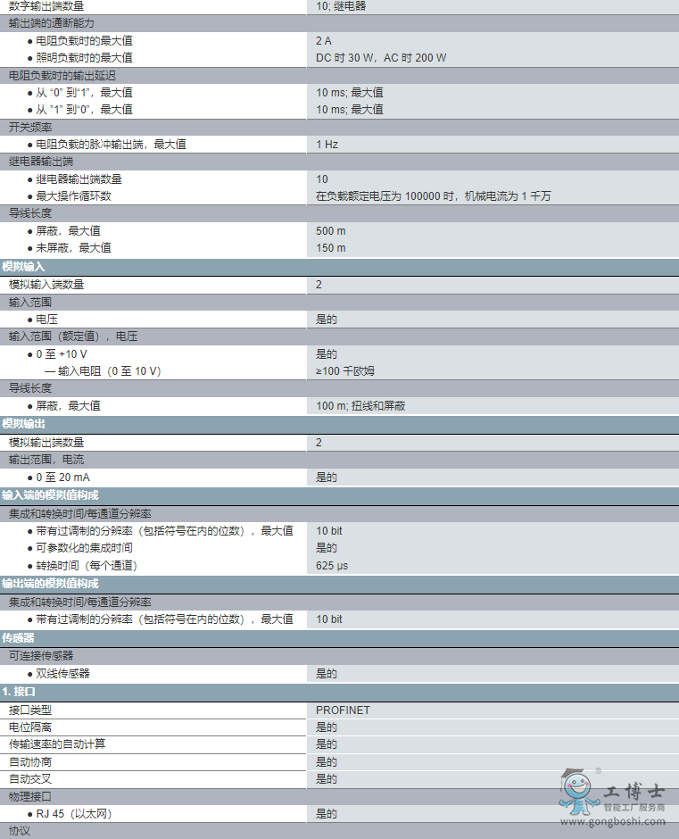The width and height of the screenshot is (679, 839).
Task: Click the 双线传感器 row label
Action: [62, 674]
